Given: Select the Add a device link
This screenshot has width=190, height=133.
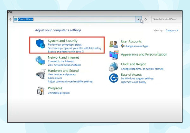Looking at the screenshot, I should [x=55, y=78].
